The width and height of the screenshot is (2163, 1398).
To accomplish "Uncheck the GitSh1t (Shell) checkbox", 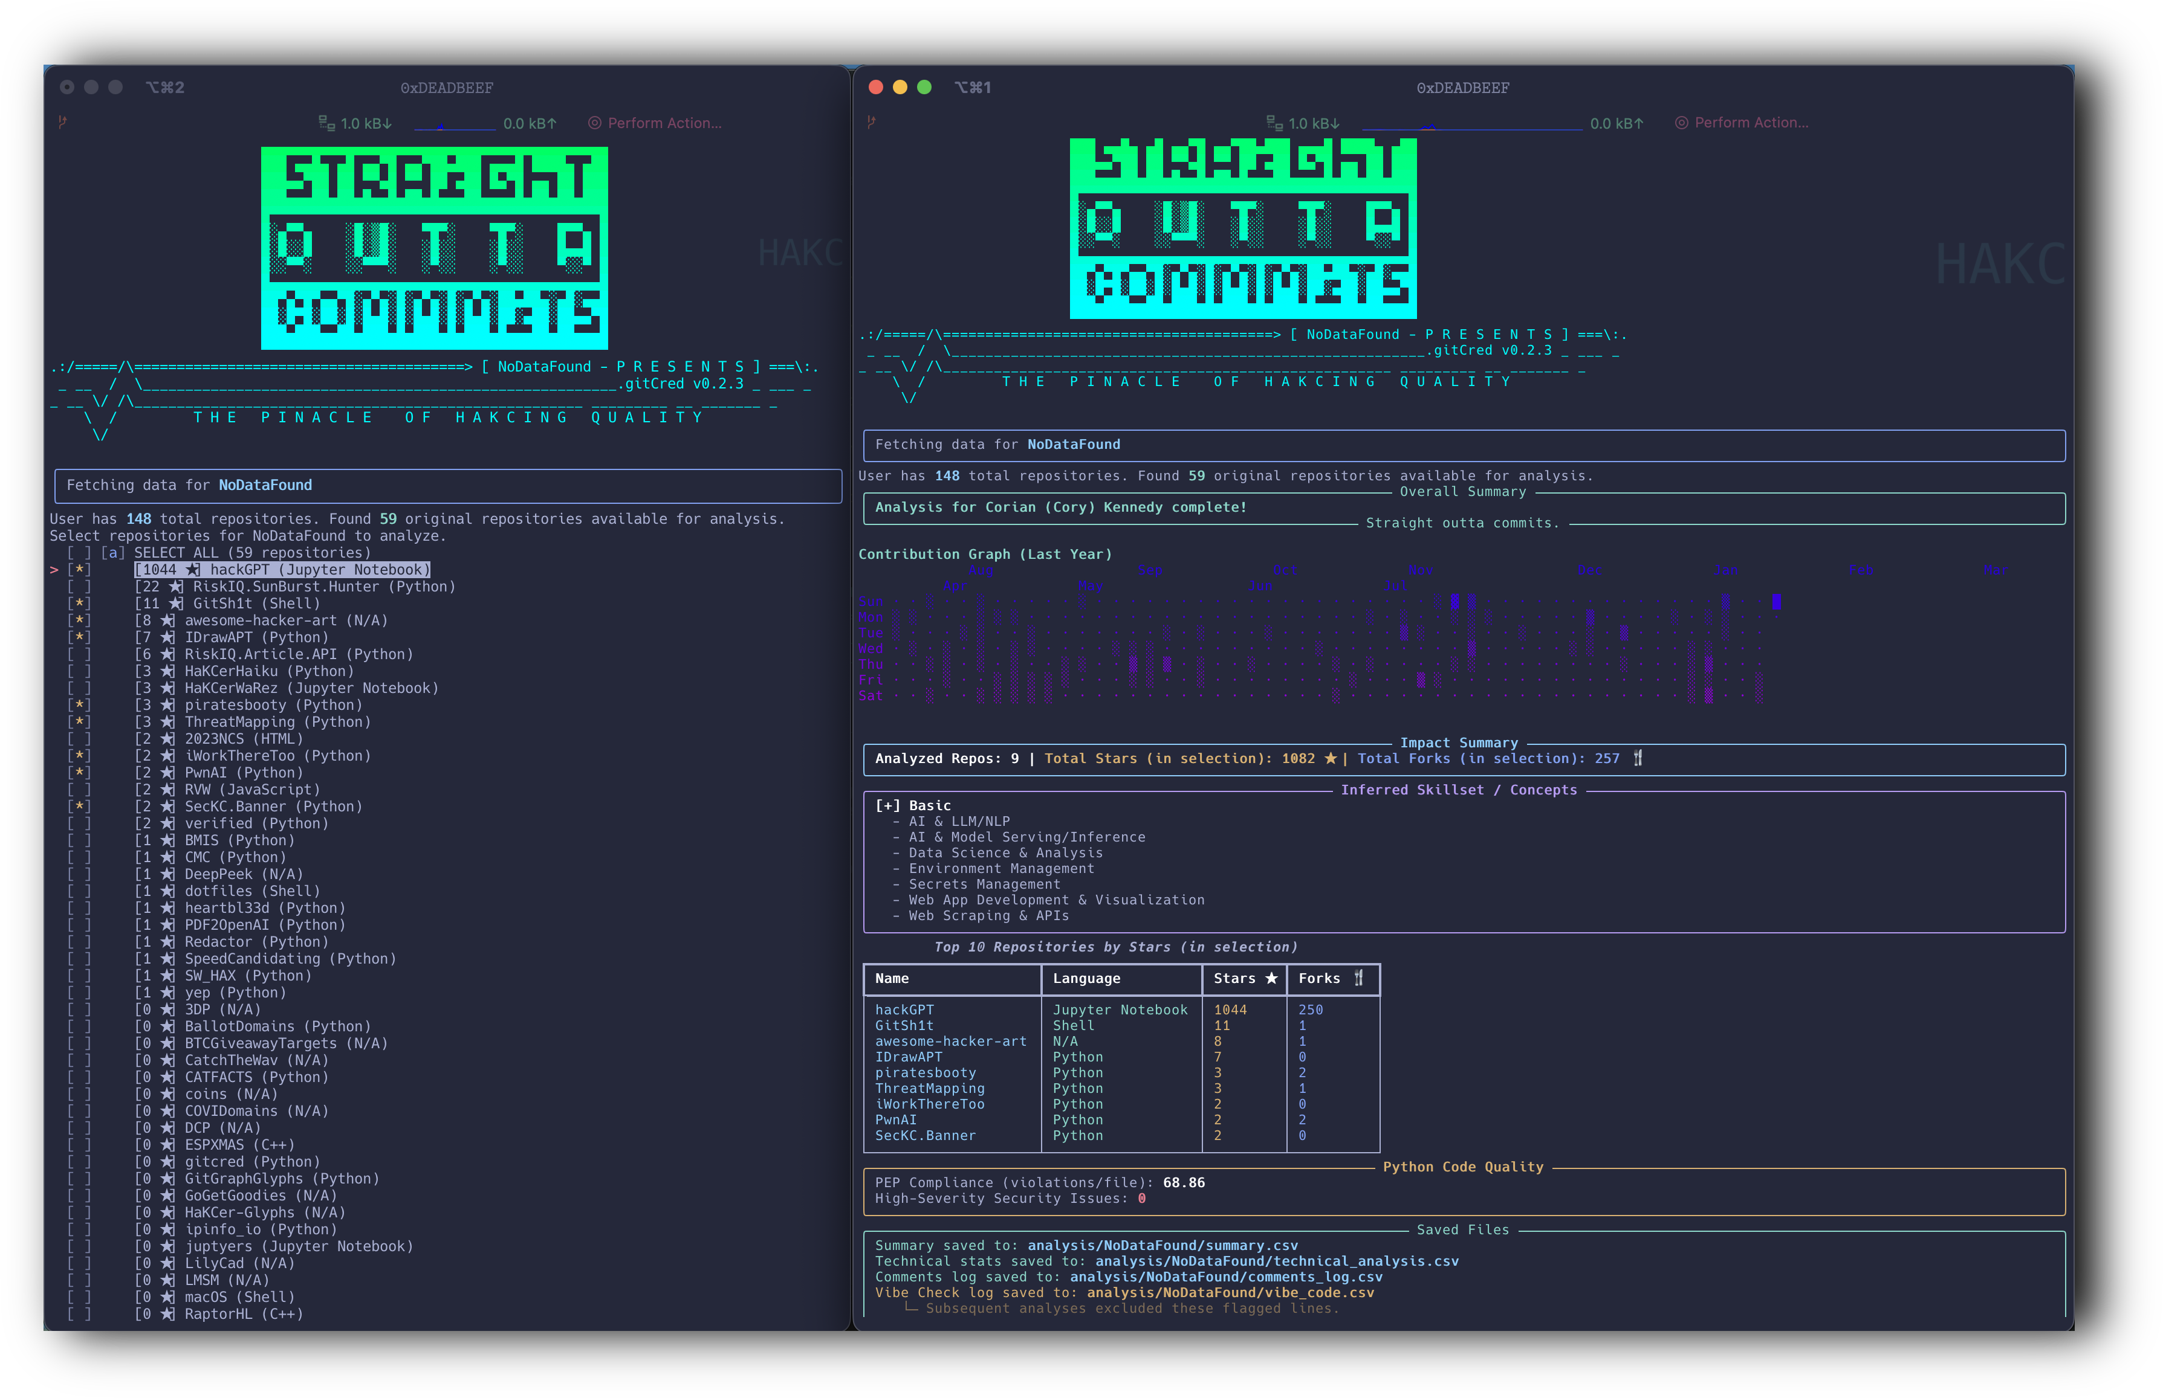I will click(x=80, y=604).
